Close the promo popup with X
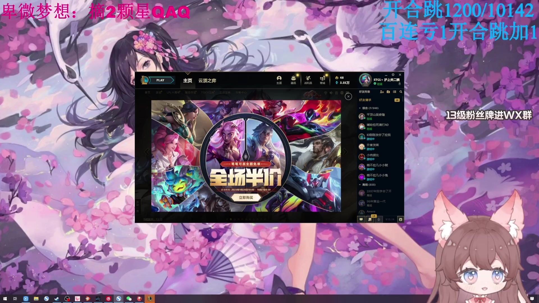 348,97
